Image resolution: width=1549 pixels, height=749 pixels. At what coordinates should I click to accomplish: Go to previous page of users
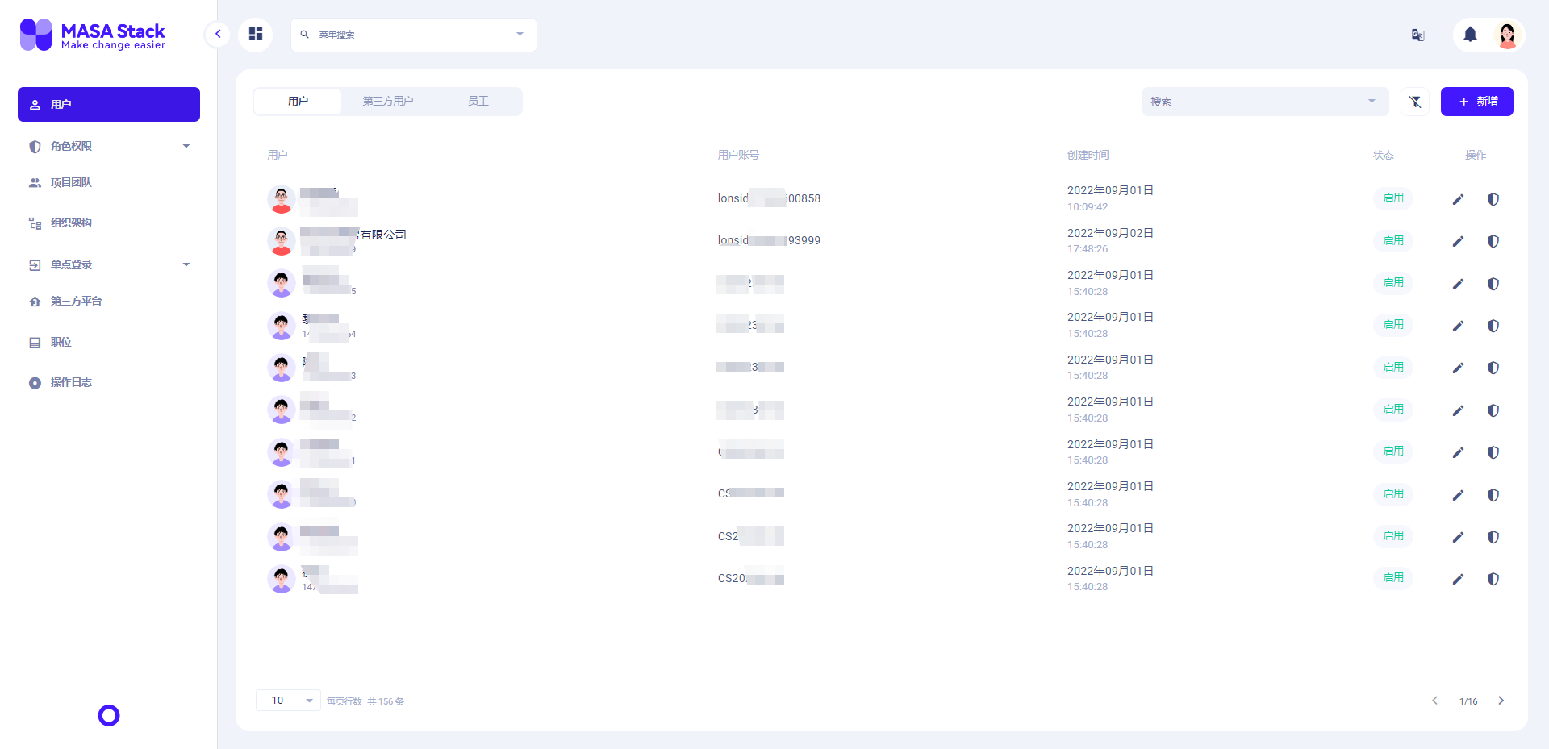coord(1434,701)
